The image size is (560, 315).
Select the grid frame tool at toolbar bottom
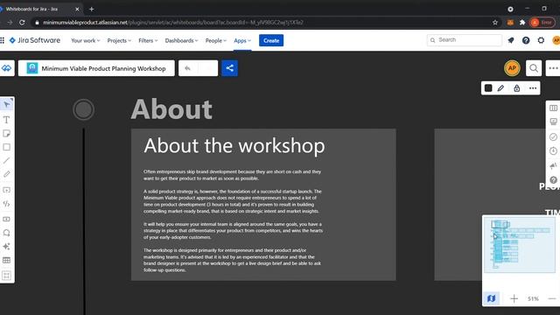pyautogui.click(x=6, y=276)
